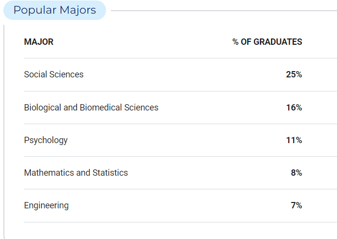Screen dimensions: 337x239
Task: Choose Mathematics and Statistics from list
Action: point(76,173)
